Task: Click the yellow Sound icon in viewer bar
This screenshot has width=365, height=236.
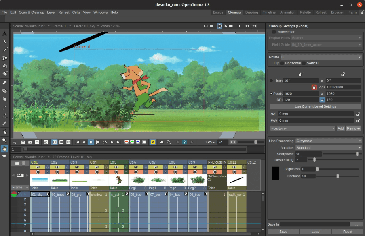Action: click(153, 142)
